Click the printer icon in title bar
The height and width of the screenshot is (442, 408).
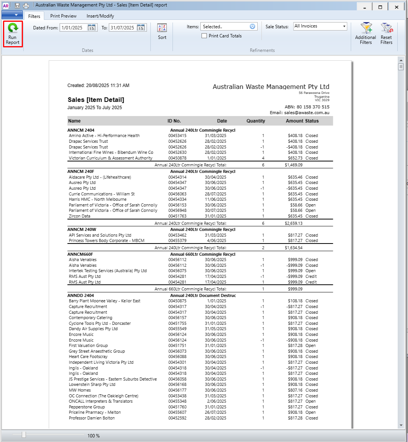pyautogui.click(x=26, y=5)
